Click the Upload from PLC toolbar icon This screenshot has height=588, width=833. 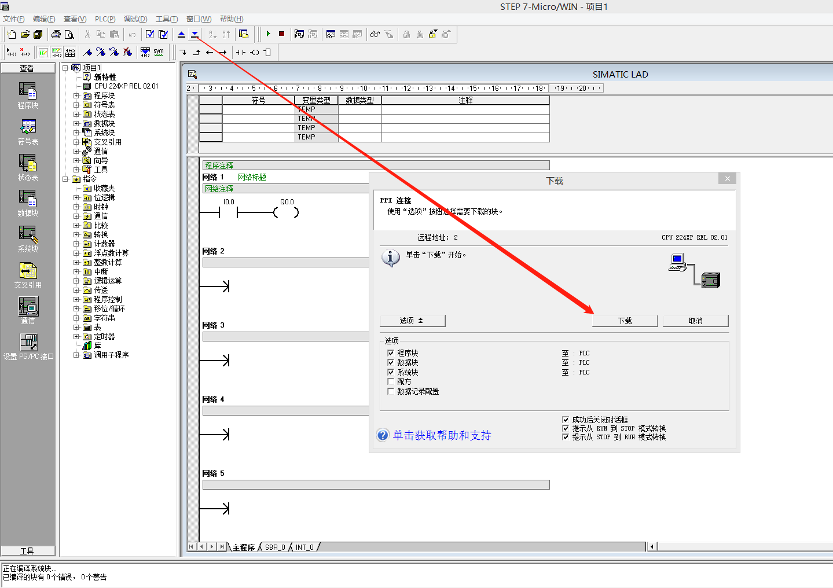pyautogui.click(x=181, y=35)
